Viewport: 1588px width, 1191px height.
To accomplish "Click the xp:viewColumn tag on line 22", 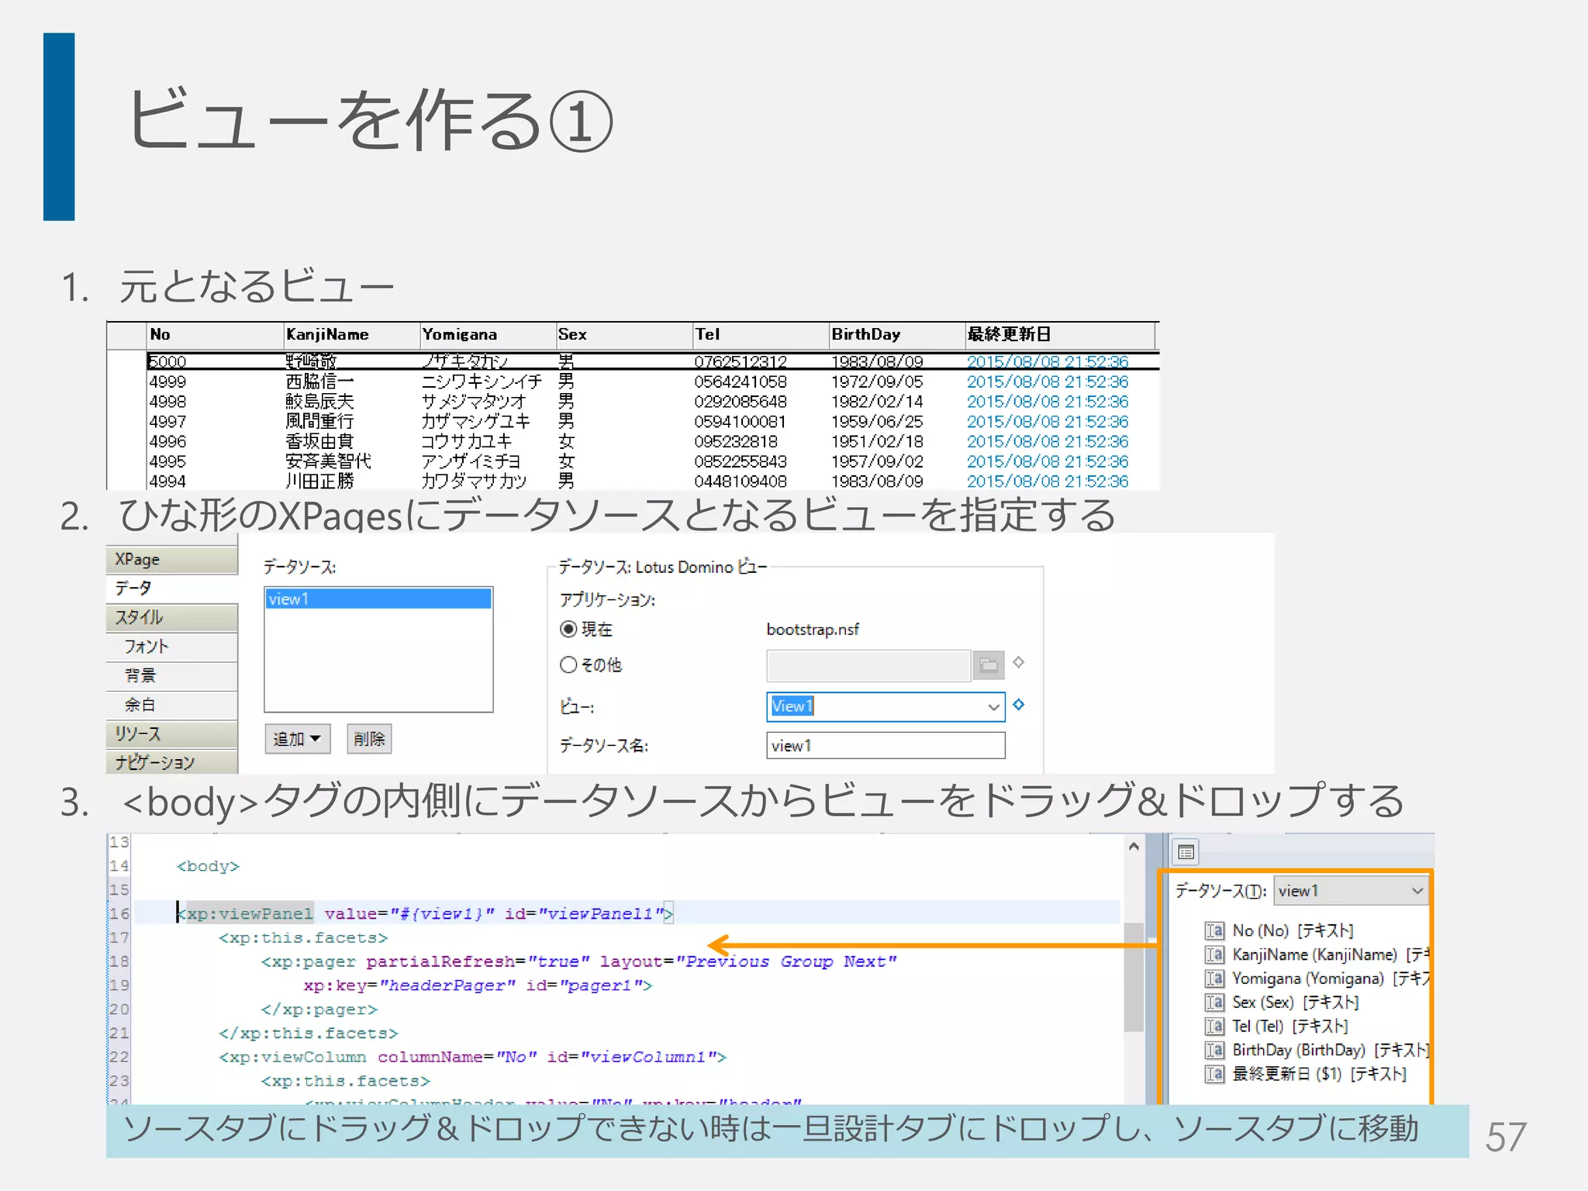I will pyautogui.click(x=292, y=1058).
